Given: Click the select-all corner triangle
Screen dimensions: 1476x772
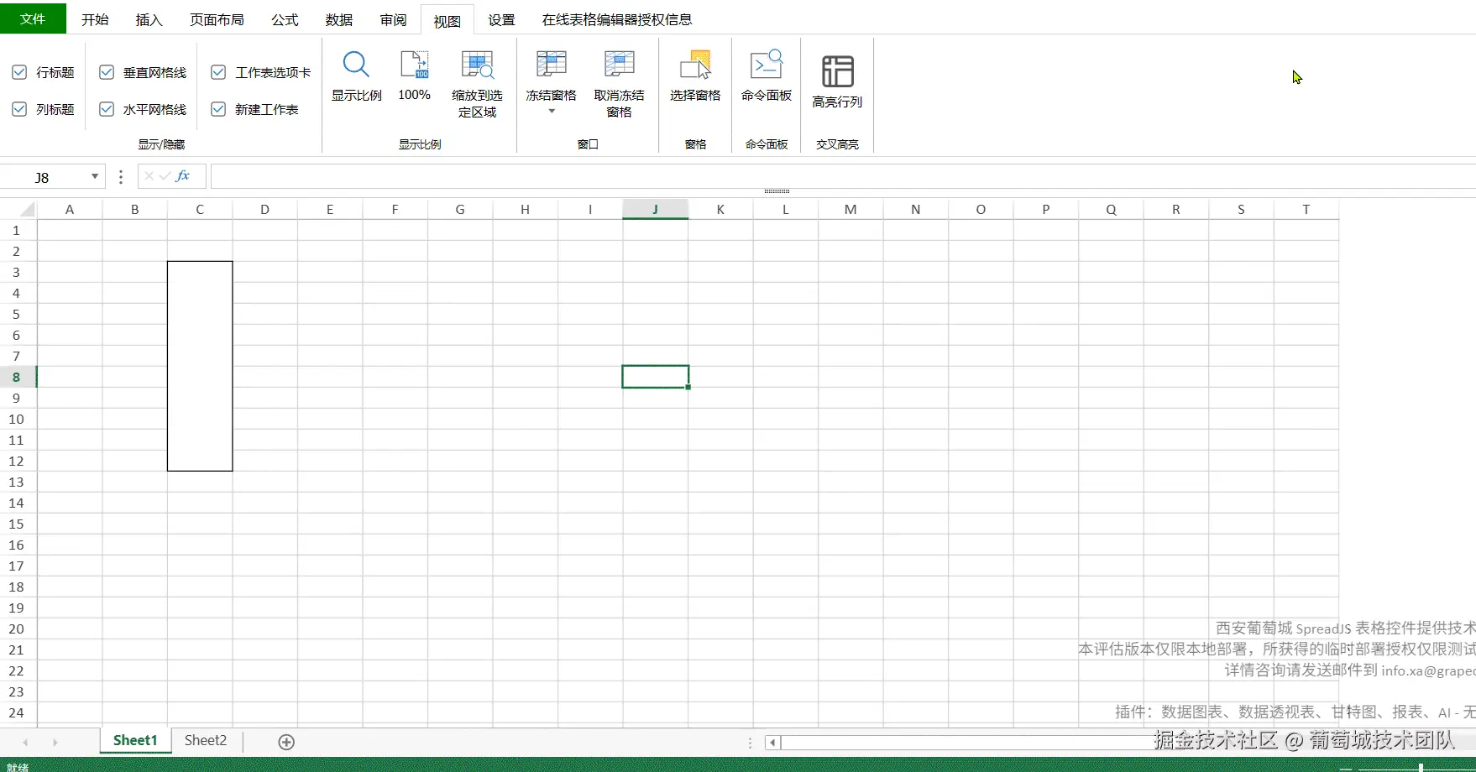Looking at the screenshot, I should point(28,210).
